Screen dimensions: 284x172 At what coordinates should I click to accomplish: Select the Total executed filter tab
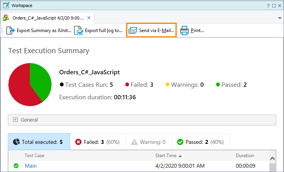coord(39,142)
